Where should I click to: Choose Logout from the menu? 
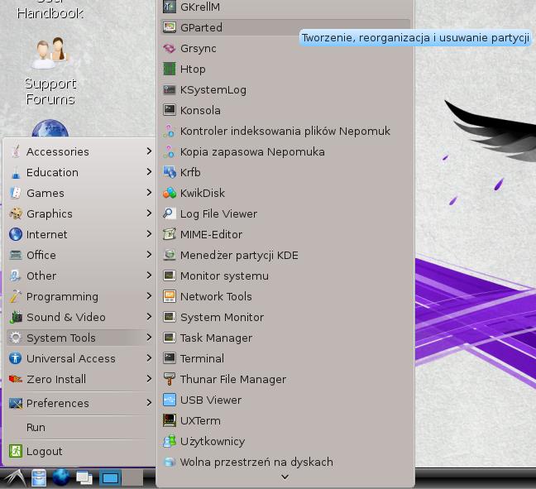click(x=81, y=452)
